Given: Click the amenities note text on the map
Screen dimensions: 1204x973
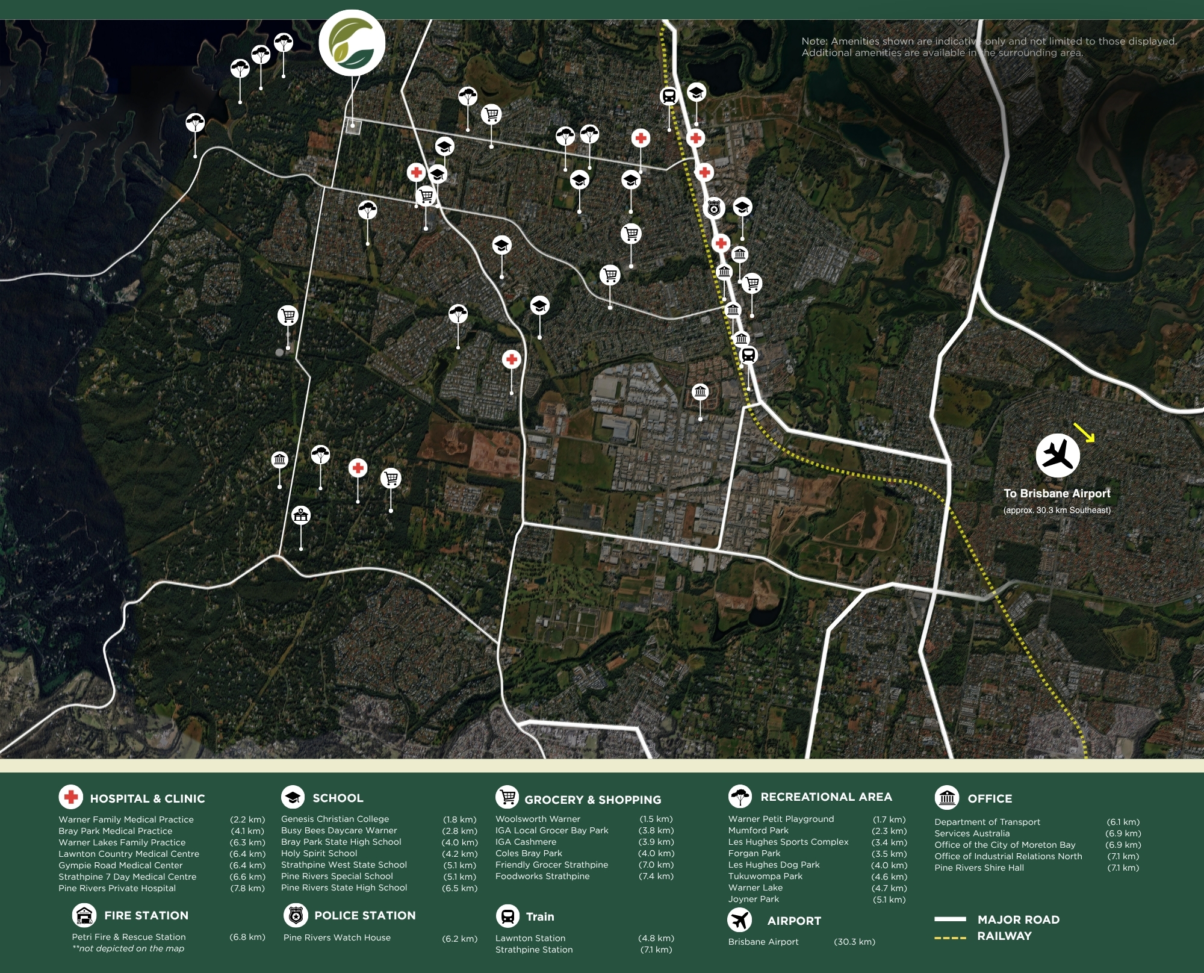Looking at the screenshot, I should [988, 47].
